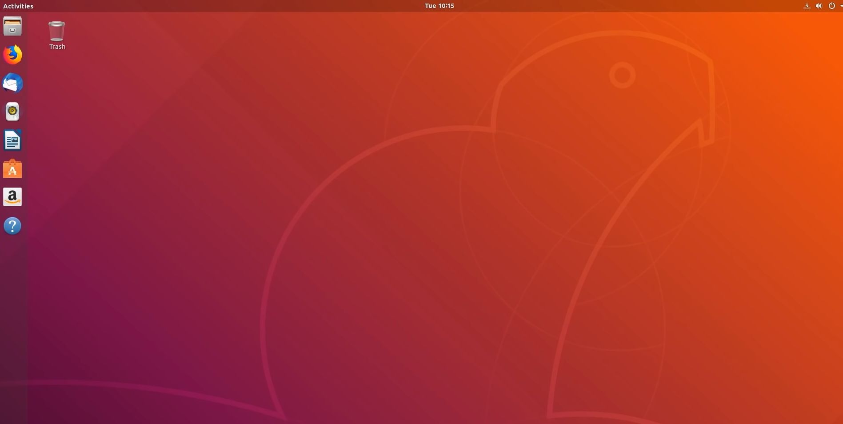Launch Firefox web browser
The height and width of the screenshot is (424, 843).
(12, 55)
